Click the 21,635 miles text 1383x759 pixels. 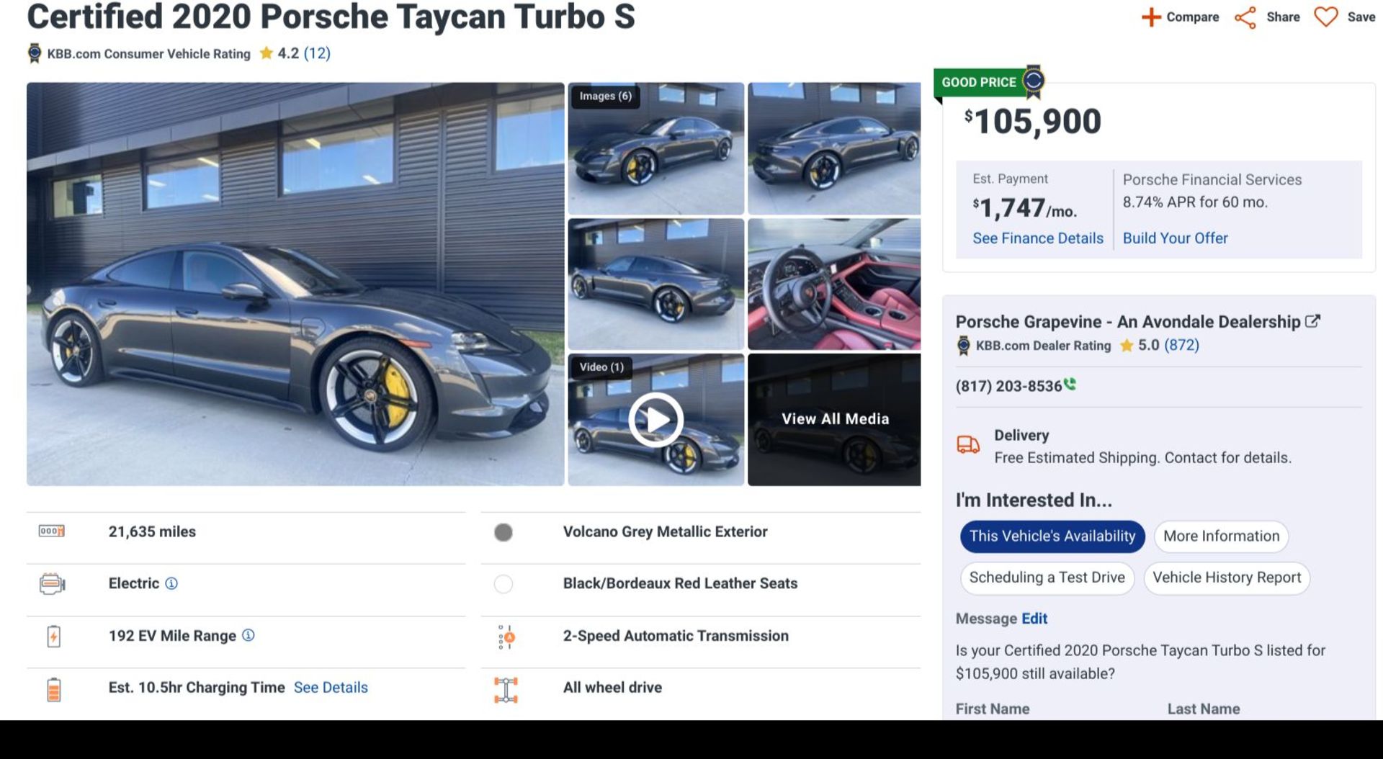click(x=152, y=531)
